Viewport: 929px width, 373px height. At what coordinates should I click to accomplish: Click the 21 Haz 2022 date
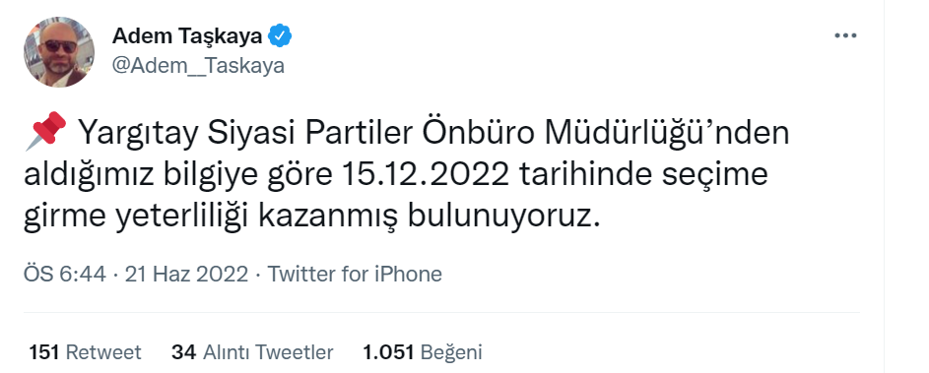tap(186, 275)
